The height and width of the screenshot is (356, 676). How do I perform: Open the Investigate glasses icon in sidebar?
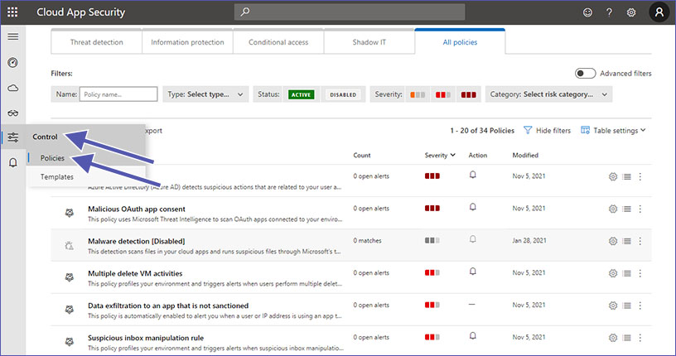13,113
